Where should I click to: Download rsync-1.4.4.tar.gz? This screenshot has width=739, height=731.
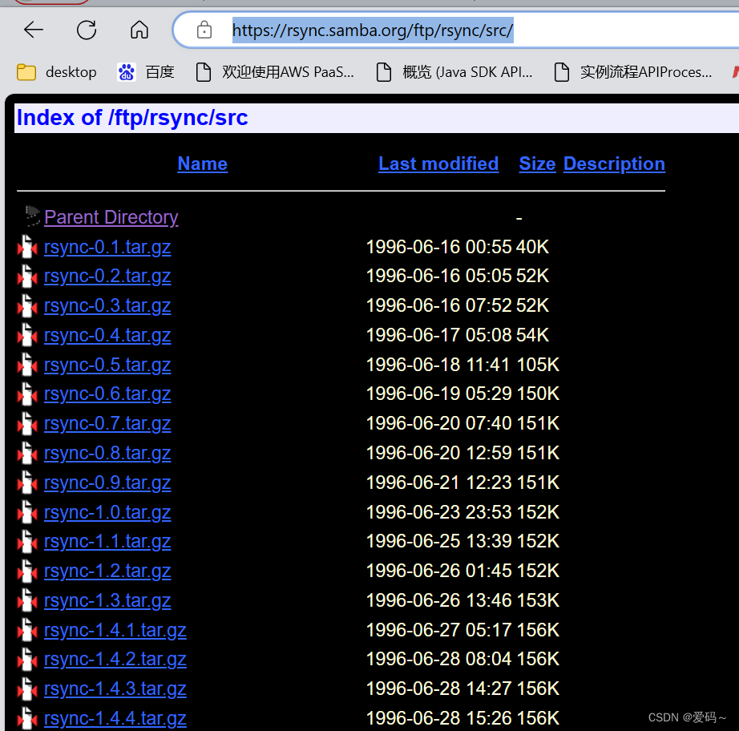click(x=115, y=719)
